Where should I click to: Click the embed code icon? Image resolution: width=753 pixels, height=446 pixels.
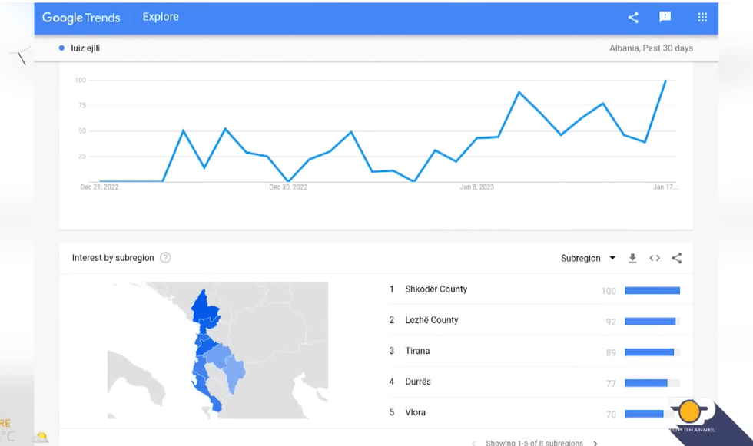655,259
